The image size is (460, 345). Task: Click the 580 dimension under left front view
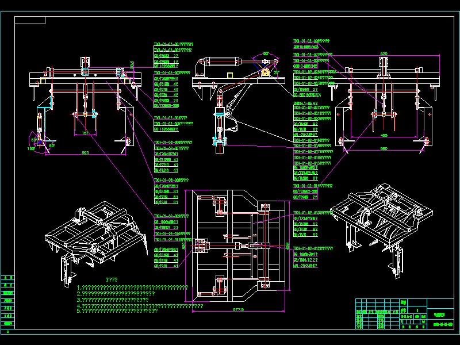pos(85,152)
